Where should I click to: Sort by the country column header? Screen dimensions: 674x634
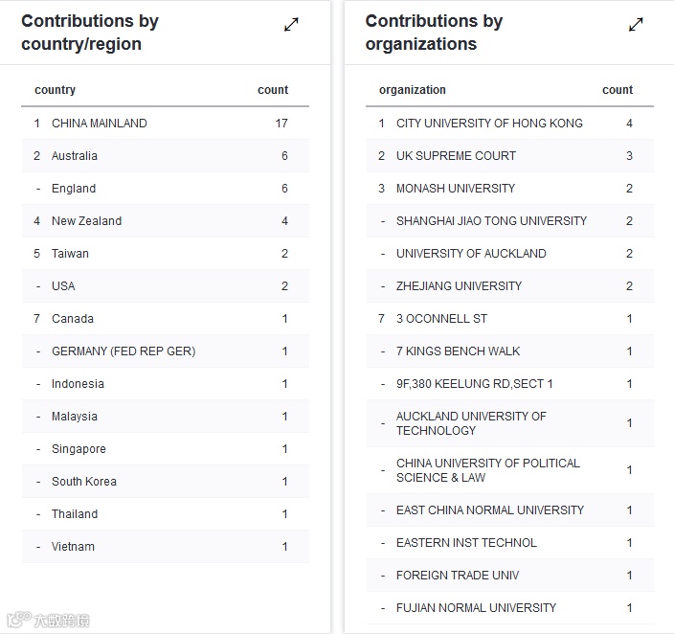coord(55,90)
